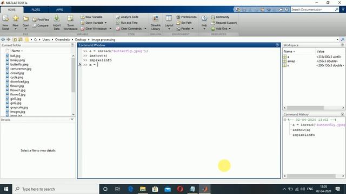Click Run and Time
Viewport: 346px width, 194px height.
[x=127, y=23]
